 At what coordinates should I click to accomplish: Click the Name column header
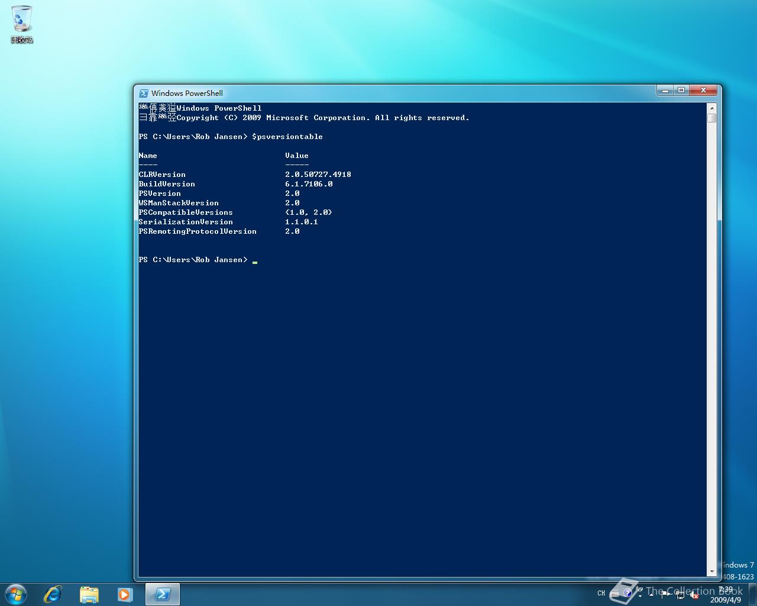point(148,156)
